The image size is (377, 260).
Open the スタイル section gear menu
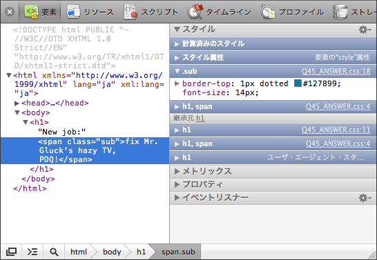(365, 30)
